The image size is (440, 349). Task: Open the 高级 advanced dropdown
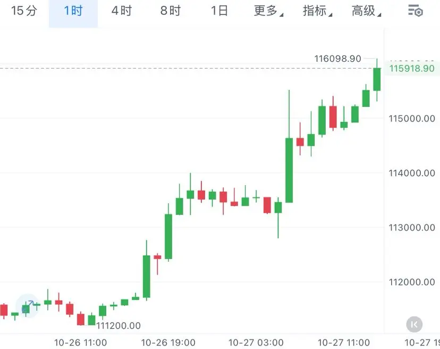click(366, 11)
